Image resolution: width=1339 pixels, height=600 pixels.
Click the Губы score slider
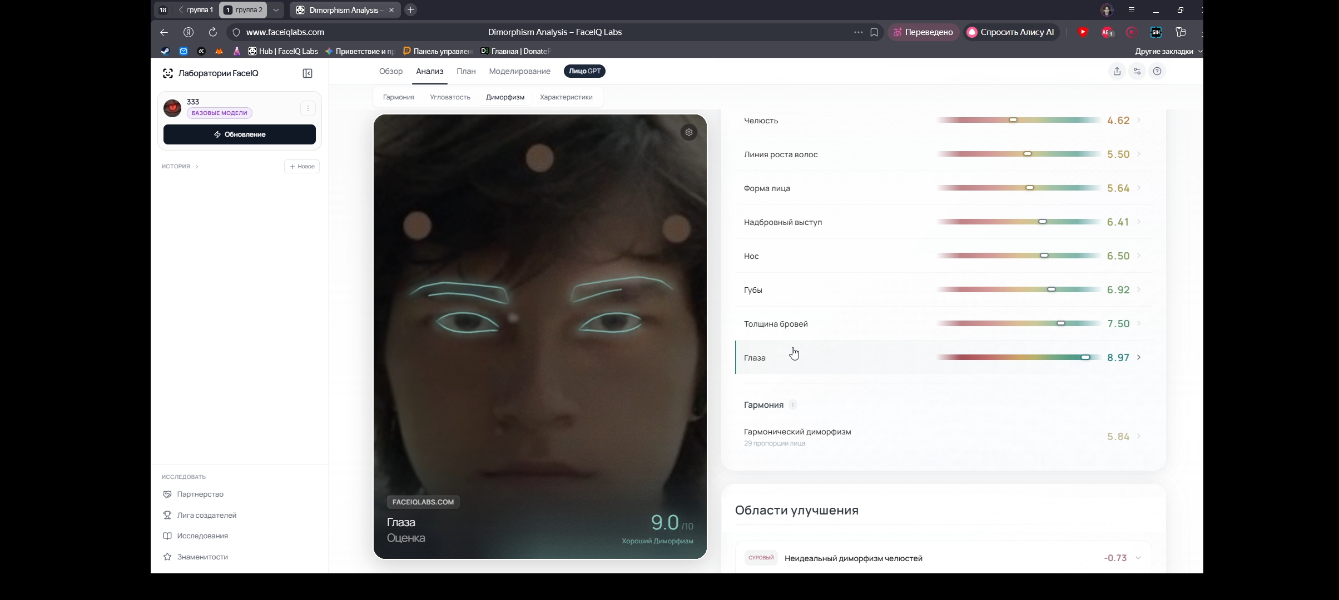click(x=1019, y=289)
